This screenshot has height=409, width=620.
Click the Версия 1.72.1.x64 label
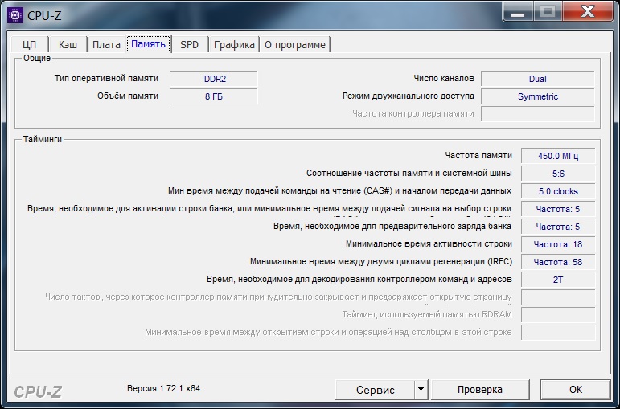click(164, 388)
